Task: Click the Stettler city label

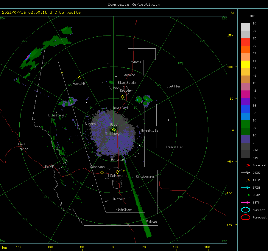Action: click(174, 86)
